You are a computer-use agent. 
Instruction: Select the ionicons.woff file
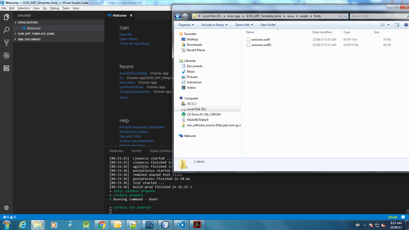pos(260,40)
